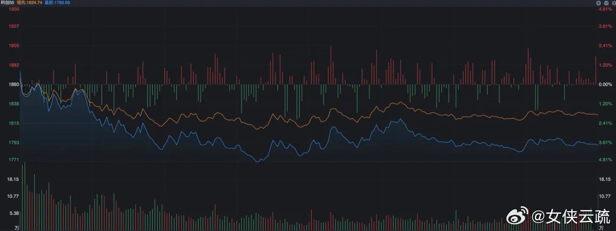Screen dimensions: 616x231
Task: Click the 领先:1824.74 indicator label
Action: click(29, 3)
